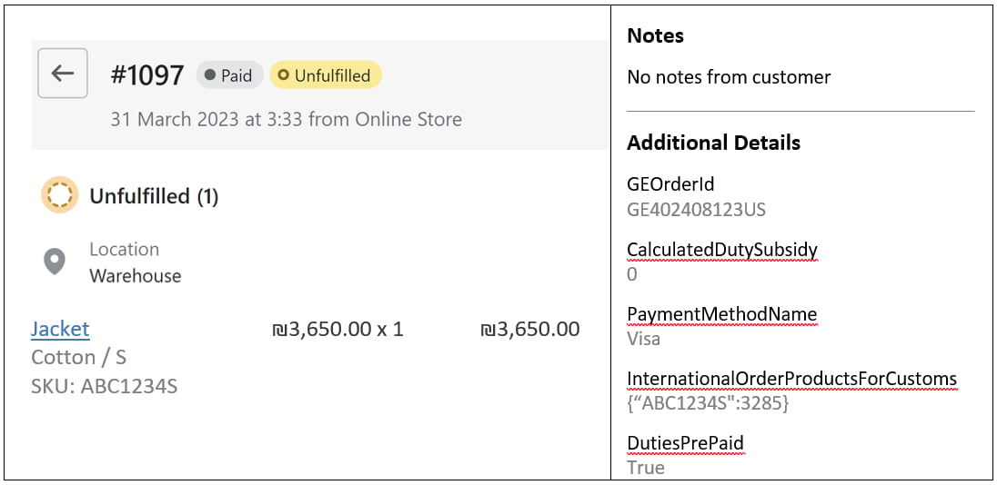The image size is (997, 485).
Task: Click the Unfulfilled status circle icon
Action: point(59,195)
